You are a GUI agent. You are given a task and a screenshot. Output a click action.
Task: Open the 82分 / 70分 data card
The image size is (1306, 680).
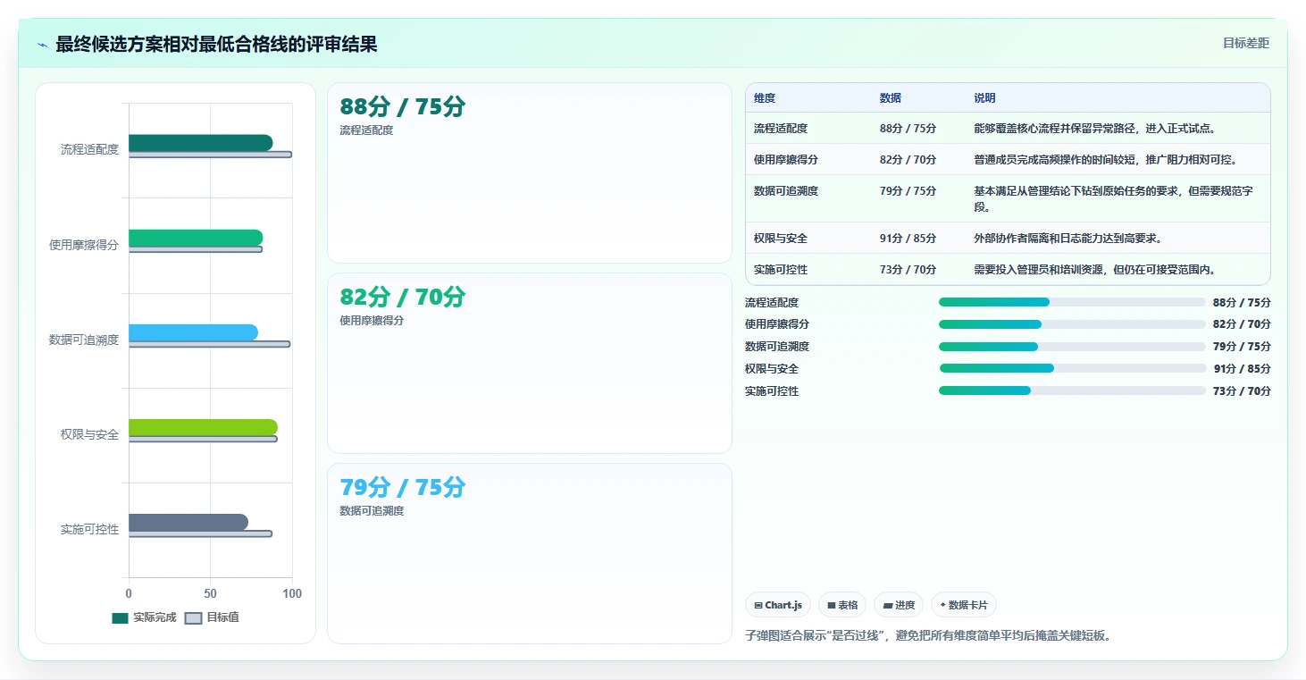click(x=530, y=363)
